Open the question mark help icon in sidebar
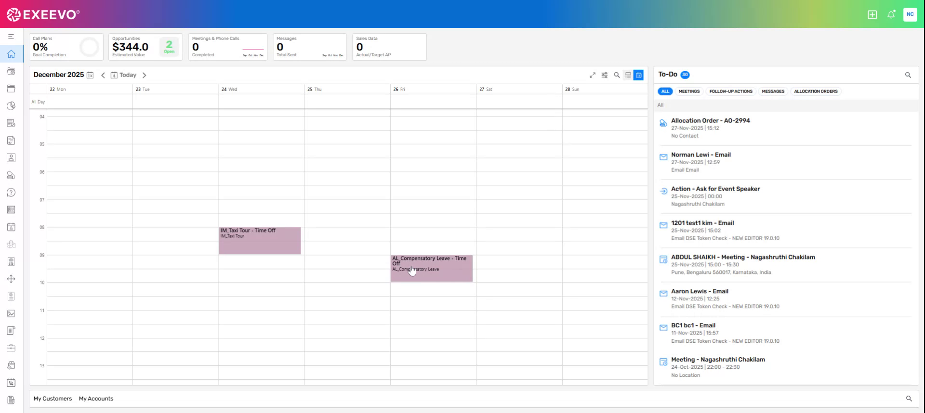This screenshot has height=413, width=925. [x=11, y=193]
